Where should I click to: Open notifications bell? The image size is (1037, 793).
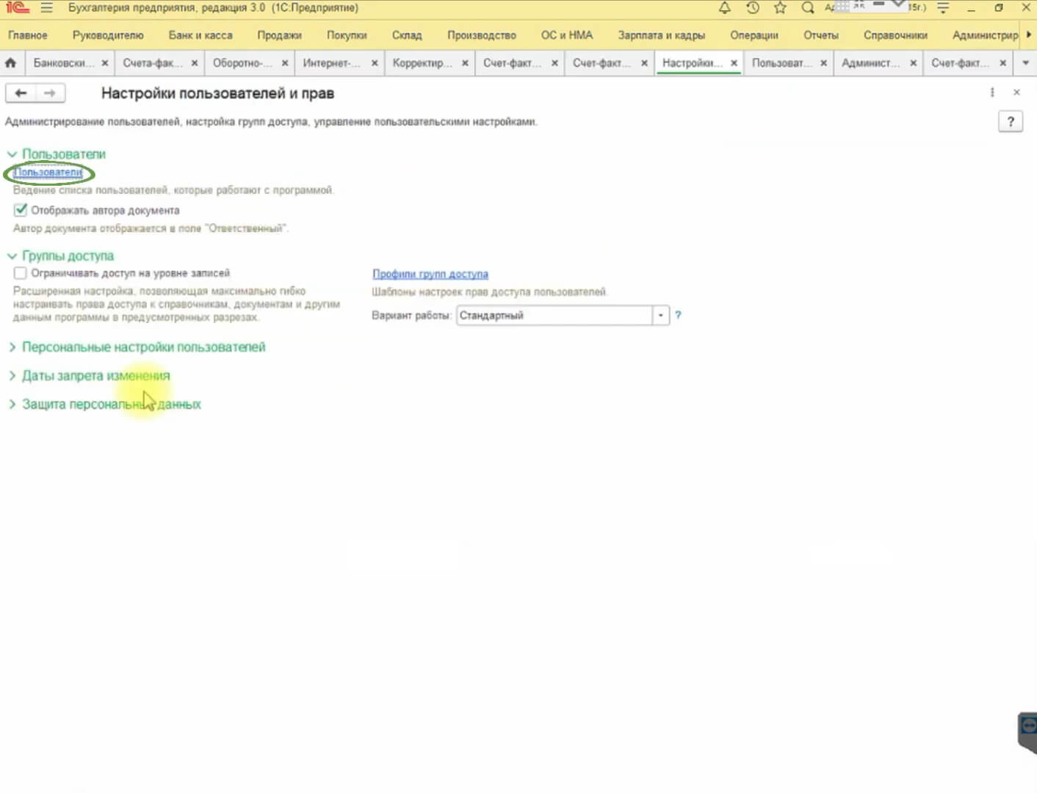click(724, 8)
